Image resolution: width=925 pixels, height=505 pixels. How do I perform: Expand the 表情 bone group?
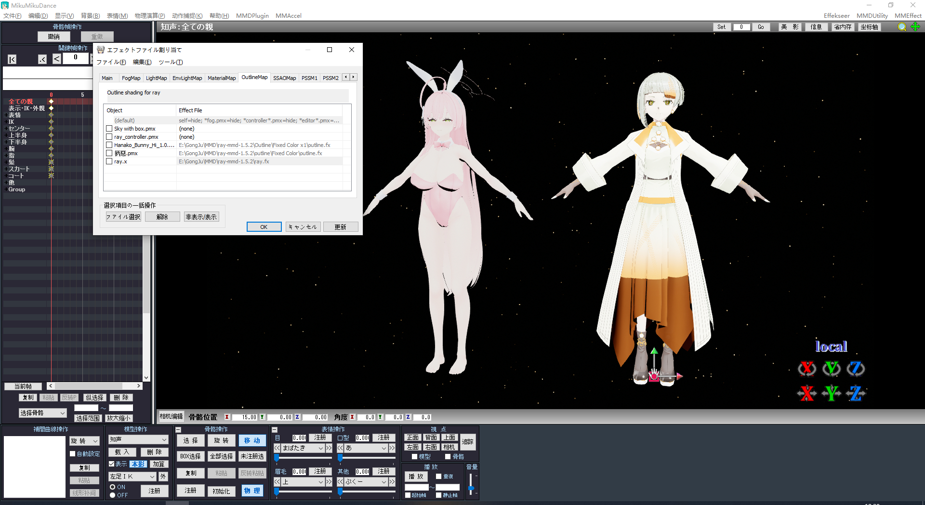tap(5, 115)
